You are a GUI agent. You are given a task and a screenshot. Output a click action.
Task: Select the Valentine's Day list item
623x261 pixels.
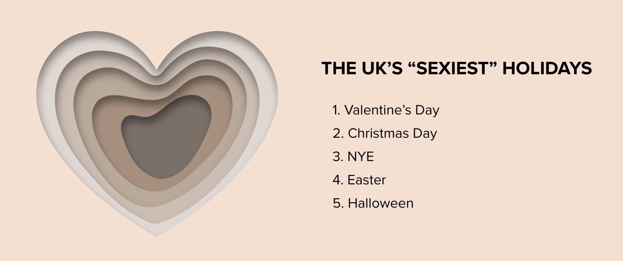click(386, 110)
